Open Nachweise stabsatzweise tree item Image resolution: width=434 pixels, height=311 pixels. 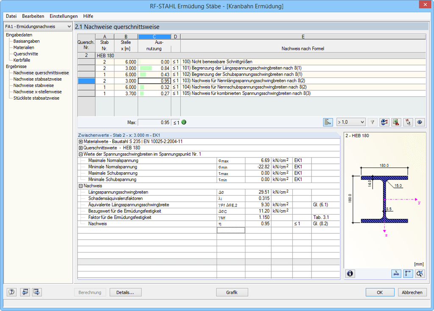pyautogui.click(x=38, y=79)
